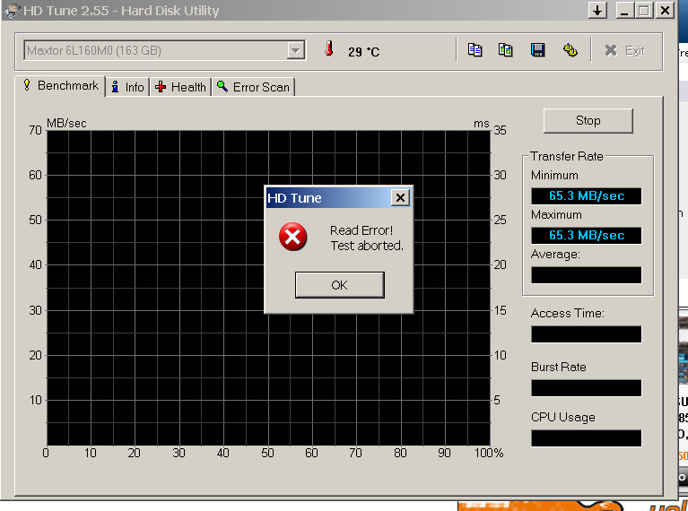Close the HD Tune main window
The width and height of the screenshot is (688, 511).
click(666, 10)
